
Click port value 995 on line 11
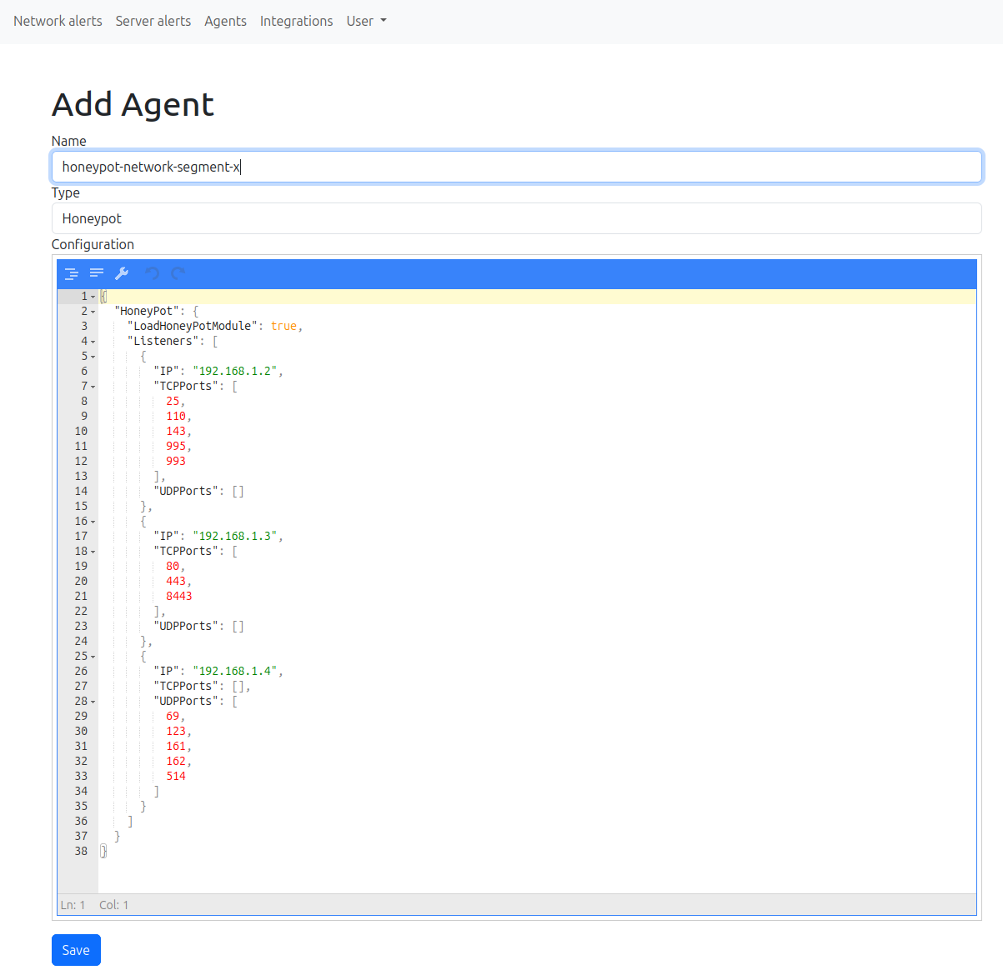click(x=176, y=446)
